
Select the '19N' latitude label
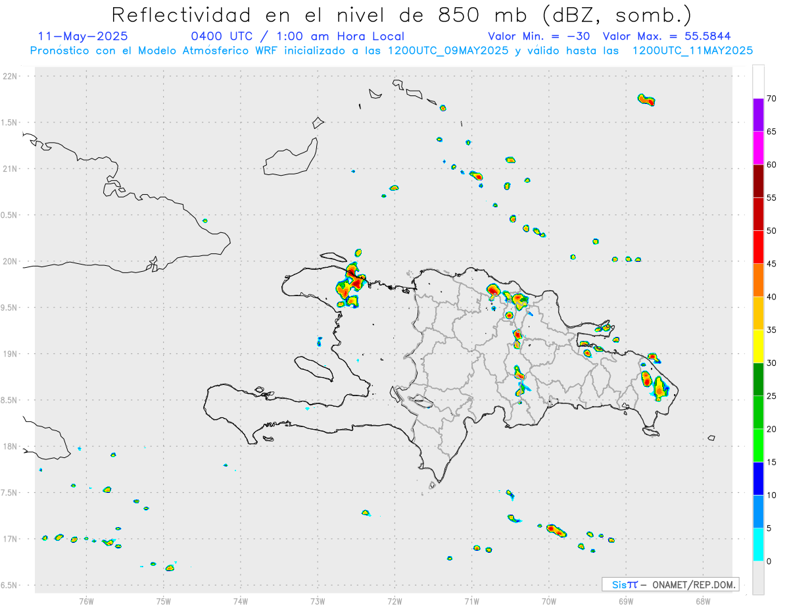(11, 354)
